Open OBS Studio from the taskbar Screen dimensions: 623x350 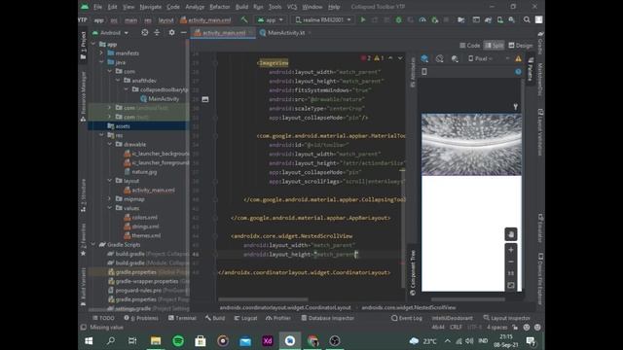pyautogui.click(x=335, y=341)
